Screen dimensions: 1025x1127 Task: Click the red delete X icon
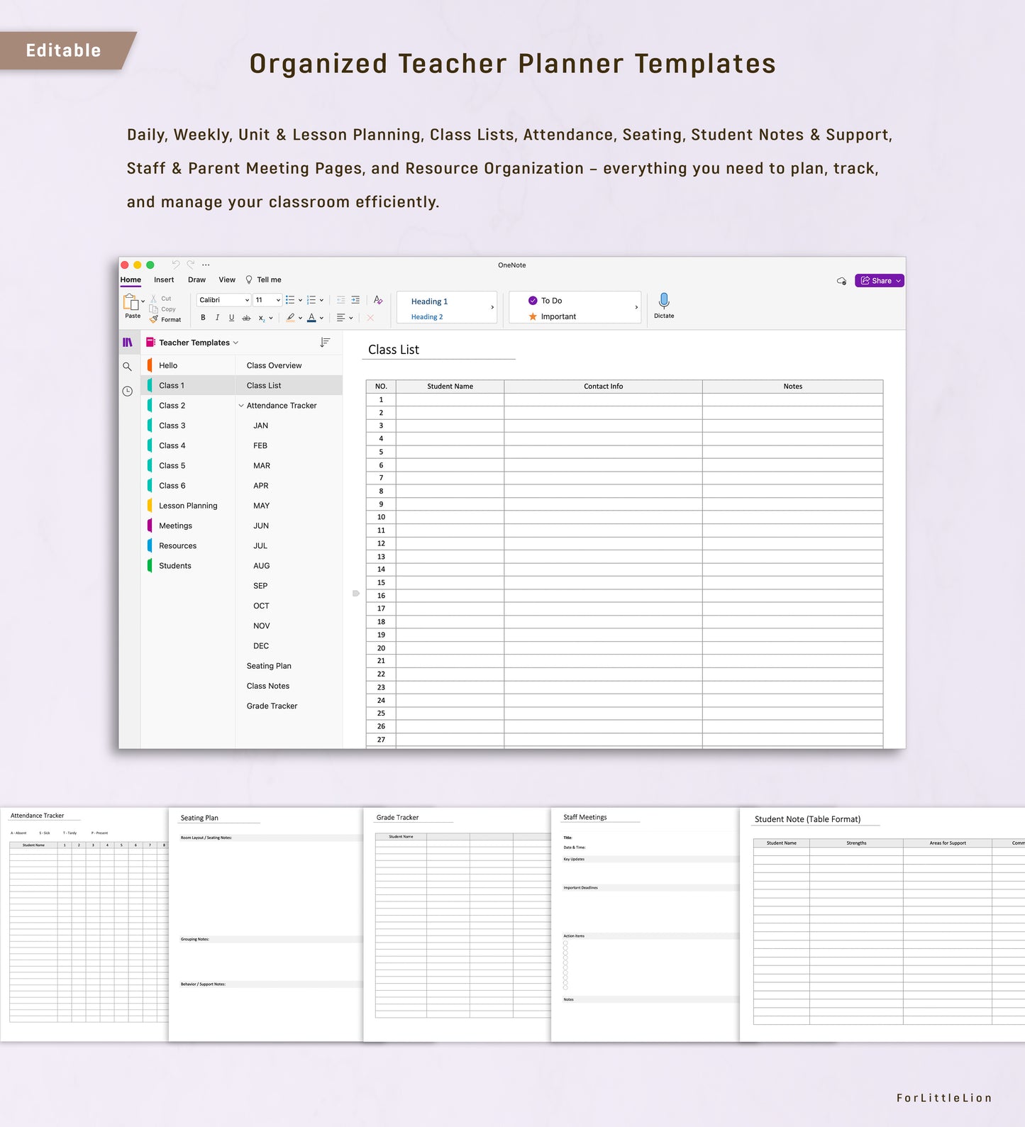(370, 318)
